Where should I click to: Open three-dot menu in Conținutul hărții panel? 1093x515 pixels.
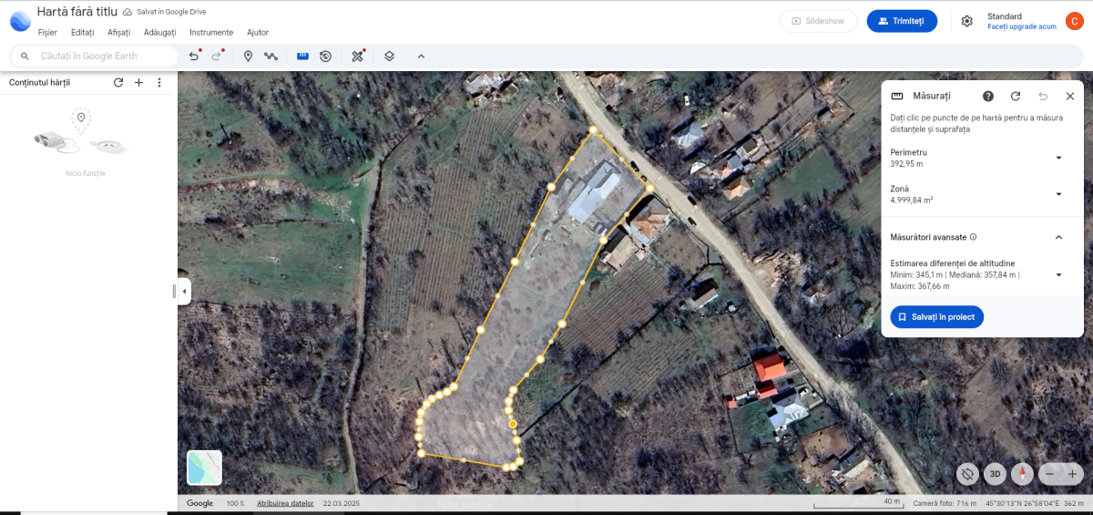tap(159, 82)
